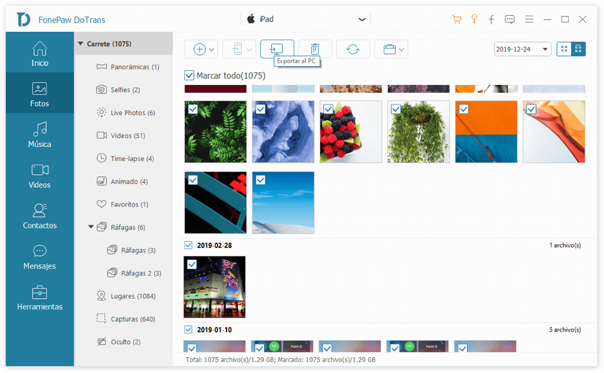Open the Inicio home section
This screenshot has height=373, width=604.
pyautogui.click(x=40, y=53)
